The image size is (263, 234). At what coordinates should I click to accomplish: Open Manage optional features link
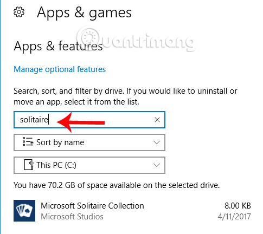[60, 69]
